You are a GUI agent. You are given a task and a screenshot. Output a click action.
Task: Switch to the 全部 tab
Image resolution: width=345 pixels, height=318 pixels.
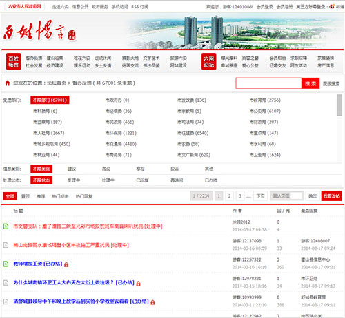coord(10,196)
